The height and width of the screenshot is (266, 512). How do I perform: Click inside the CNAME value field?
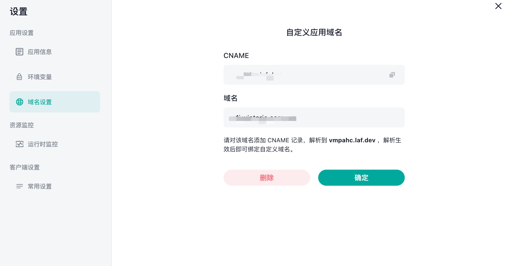pos(314,75)
